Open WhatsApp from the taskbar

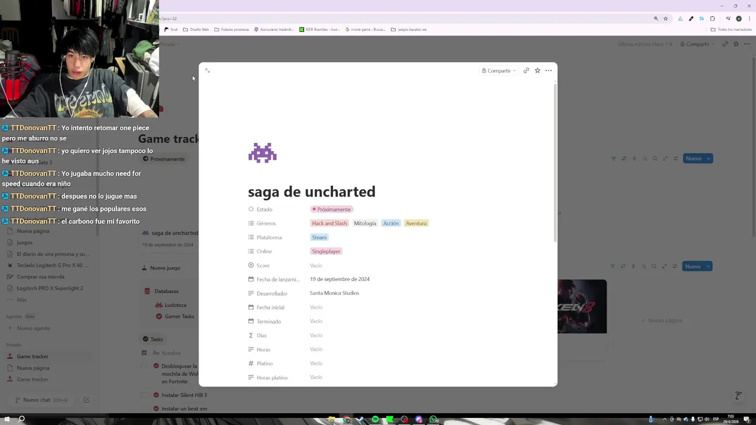(434, 419)
